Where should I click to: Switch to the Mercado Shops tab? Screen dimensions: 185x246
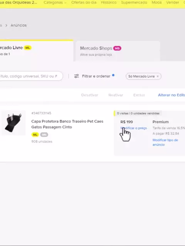pos(118,51)
